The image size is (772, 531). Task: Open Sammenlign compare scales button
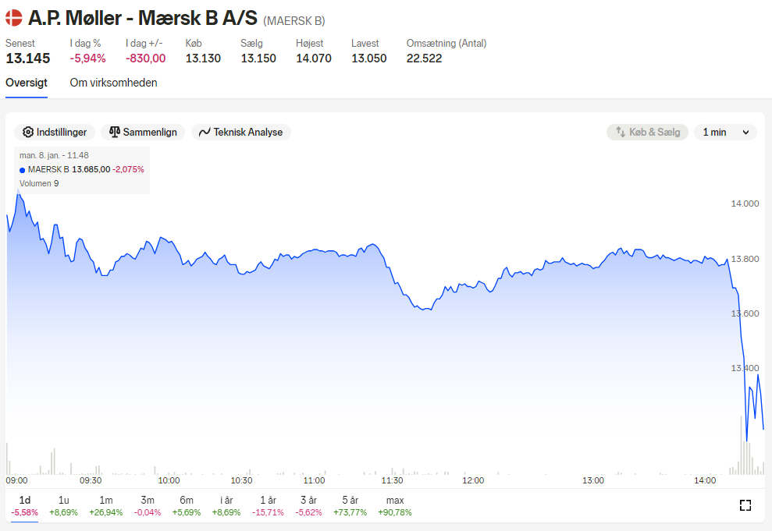tap(143, 133)
